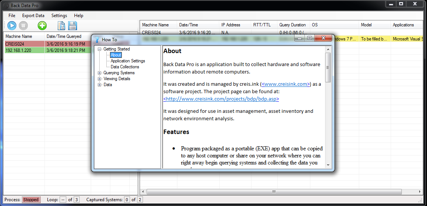Open the File menu
Image resolution: width=427 pixels, height=206 pixels.
[12, 16]
